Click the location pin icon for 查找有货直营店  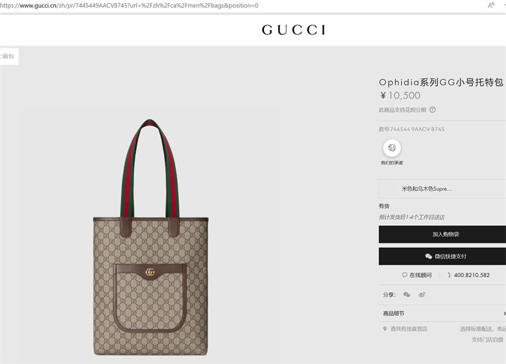point(385,329)
